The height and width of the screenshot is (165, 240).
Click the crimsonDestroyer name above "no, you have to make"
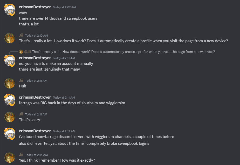click(x=35, y=58)
